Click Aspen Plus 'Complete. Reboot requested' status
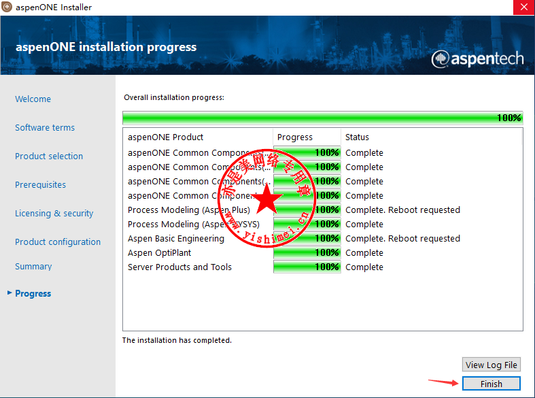Viewport: 535px width, 398px height. [402, 210]
